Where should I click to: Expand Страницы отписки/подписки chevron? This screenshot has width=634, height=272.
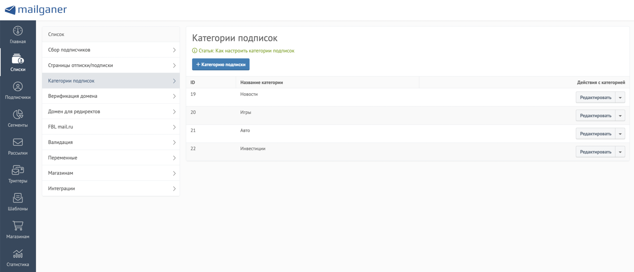coord(174,65)
